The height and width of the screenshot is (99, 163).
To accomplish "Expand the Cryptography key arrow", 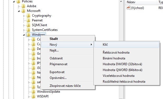I will coord(24,16).
